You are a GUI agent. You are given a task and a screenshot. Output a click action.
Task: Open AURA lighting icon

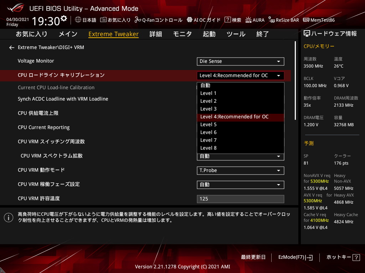tap(248, 20)
